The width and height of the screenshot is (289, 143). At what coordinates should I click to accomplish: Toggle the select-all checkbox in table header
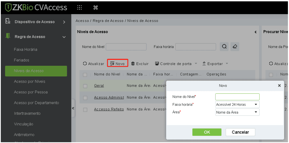pyautogui.click(x=85, y=75)
